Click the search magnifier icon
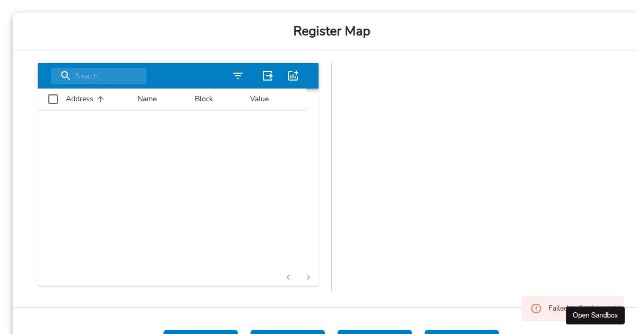This screenshot has height=334, width=637. [x=65, y=75]
